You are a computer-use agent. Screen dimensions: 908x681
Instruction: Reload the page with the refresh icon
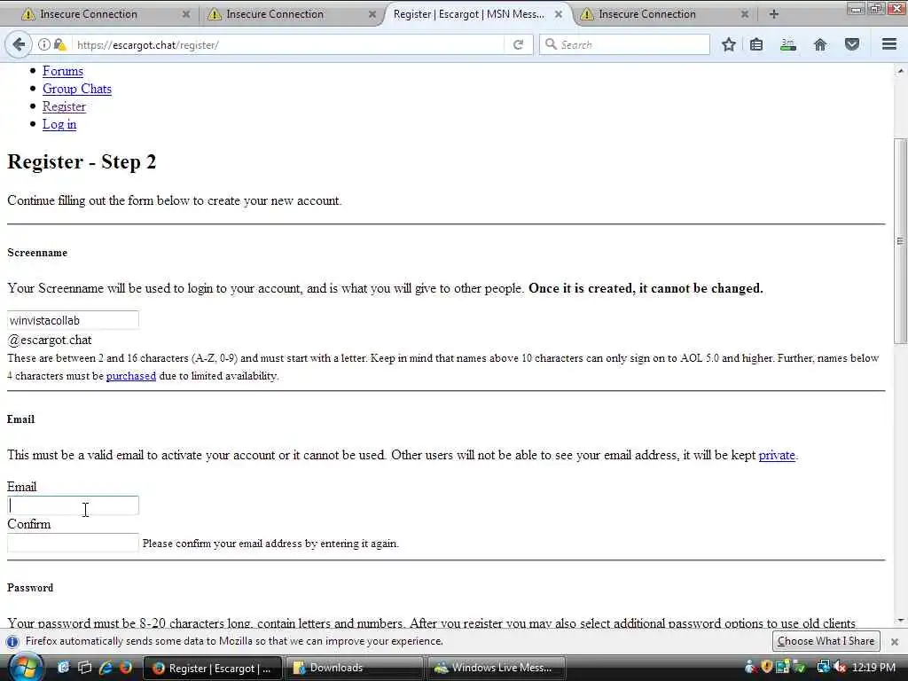(x=518, y=44)
